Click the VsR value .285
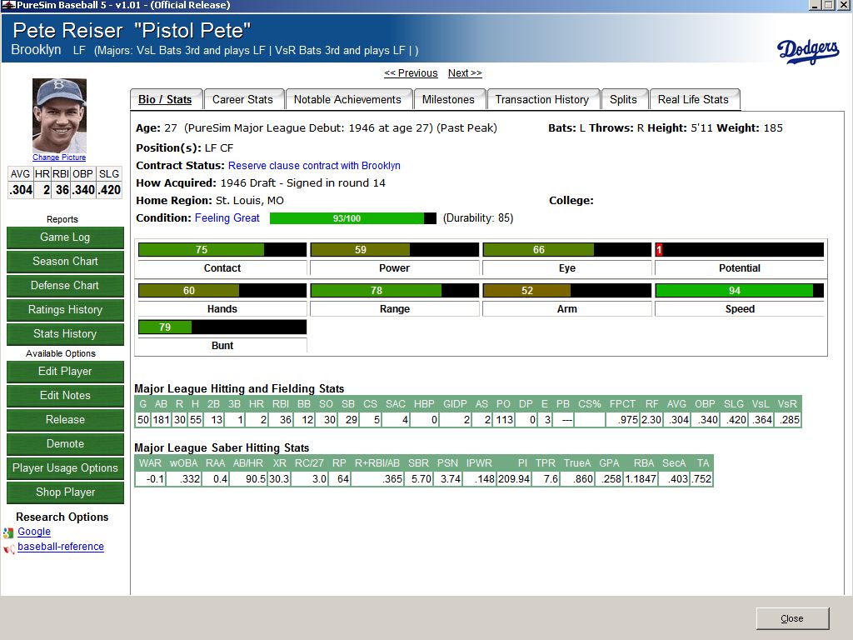 tap(788, 420)
